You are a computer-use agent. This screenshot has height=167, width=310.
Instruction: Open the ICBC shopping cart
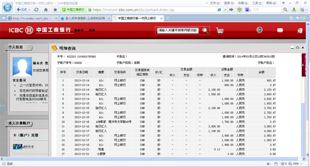tap(220, 31)
